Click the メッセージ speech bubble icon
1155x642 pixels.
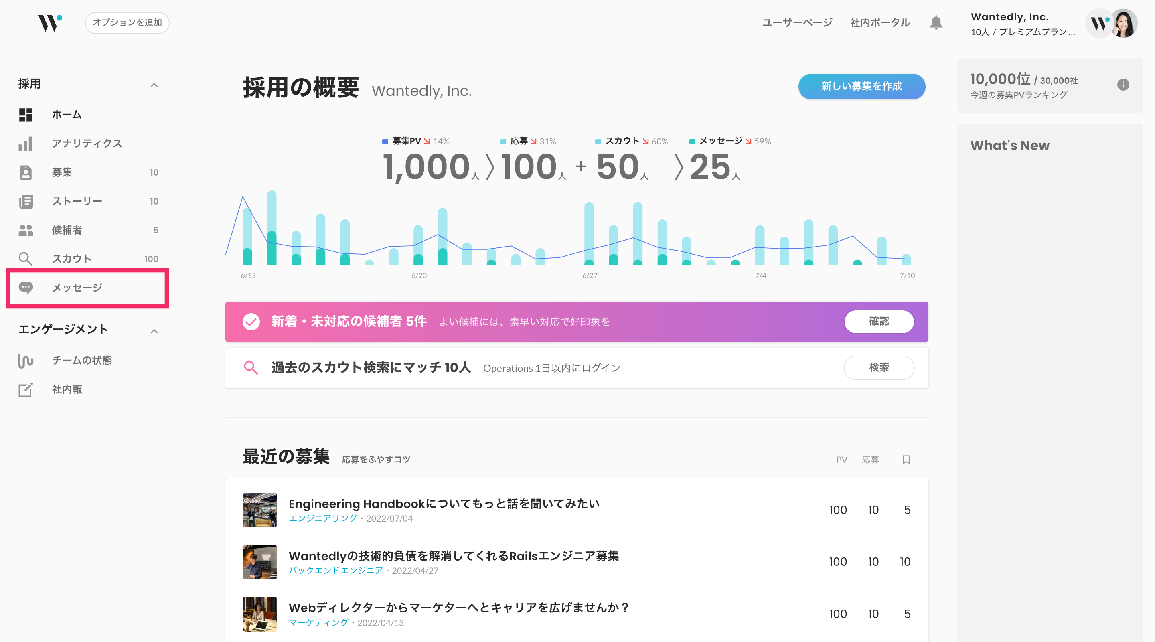click(26, 288)
